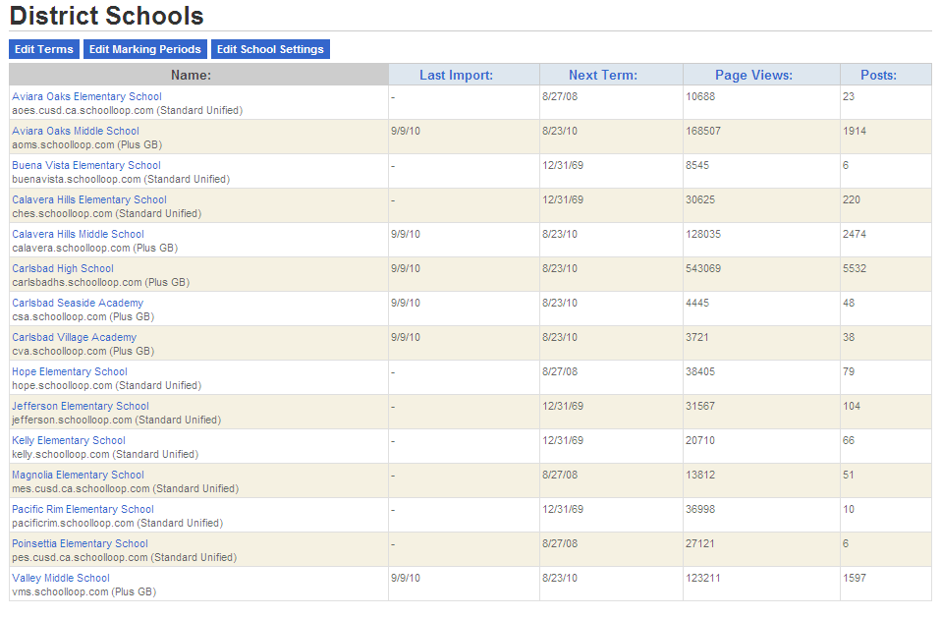
Task: Select page views value 10688
Action: point(700,96)
